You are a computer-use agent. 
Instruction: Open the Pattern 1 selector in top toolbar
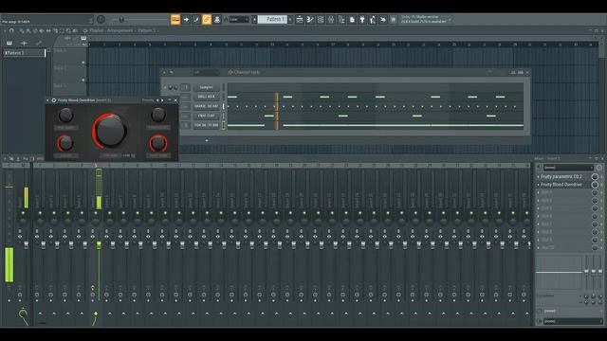[x=273, y=19]
